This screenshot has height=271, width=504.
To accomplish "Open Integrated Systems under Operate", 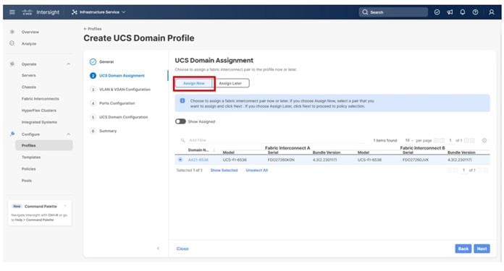I will (39, 122).
